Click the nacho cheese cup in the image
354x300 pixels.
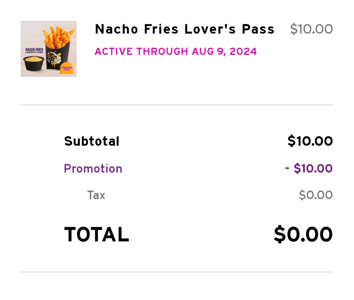(x=33, y=62)
